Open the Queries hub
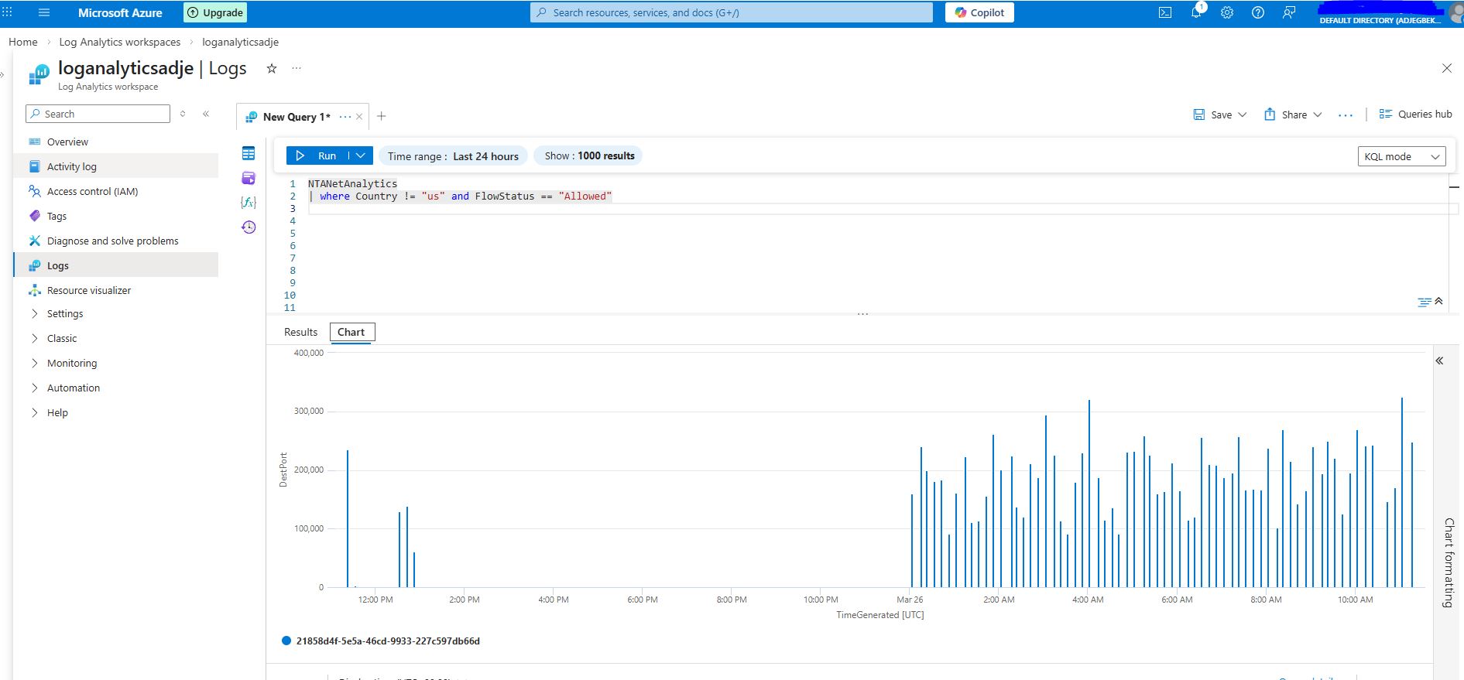Viewport: 1464px width, 680px height. (1416, 114)
